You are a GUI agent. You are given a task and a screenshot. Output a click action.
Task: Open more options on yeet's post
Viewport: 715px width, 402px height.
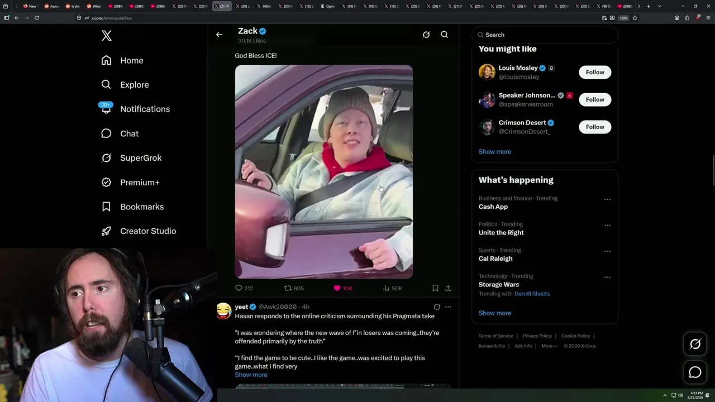click(448, 307)
